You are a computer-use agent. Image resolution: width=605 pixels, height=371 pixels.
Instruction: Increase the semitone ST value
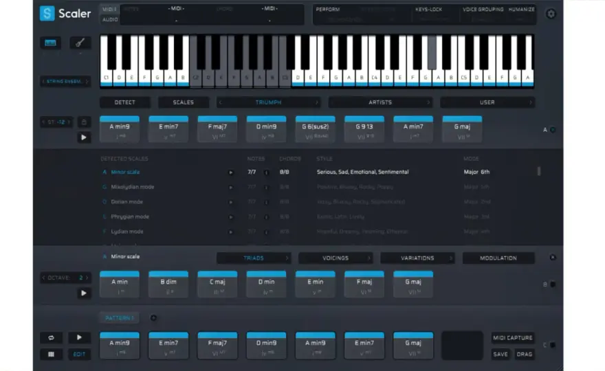tap(69, 122)
